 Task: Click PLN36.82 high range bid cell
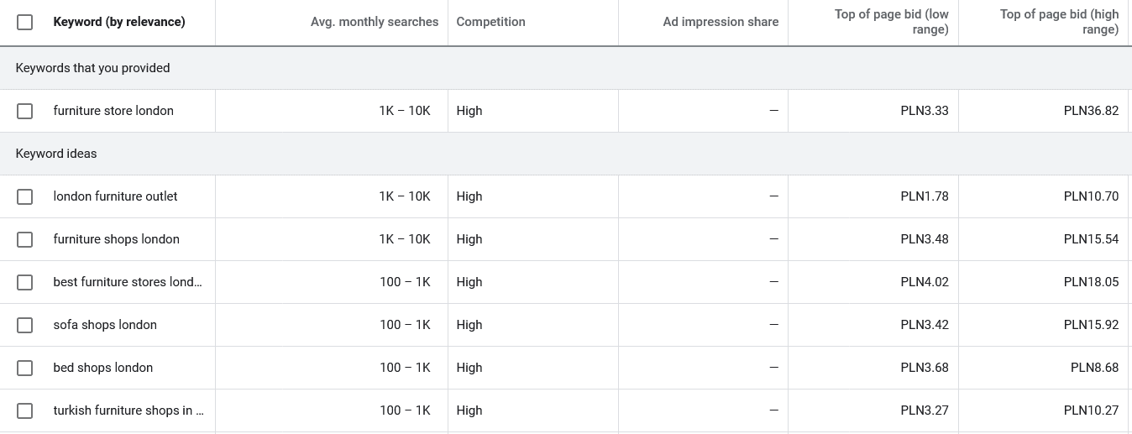tap(1090, 111)
